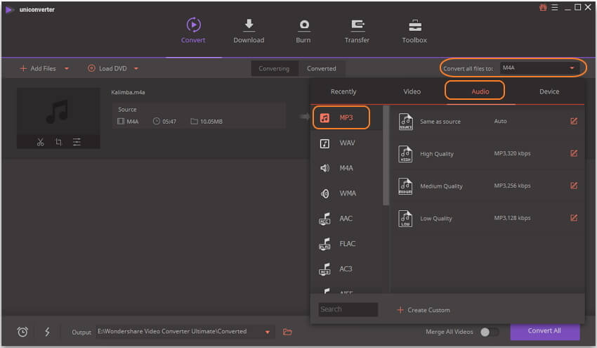Select the WMA audio format
The image size is (597, 348).
(346, 193)
